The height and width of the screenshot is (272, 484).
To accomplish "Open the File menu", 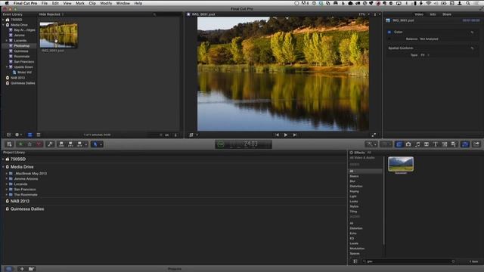I will (x=45, y=3).
